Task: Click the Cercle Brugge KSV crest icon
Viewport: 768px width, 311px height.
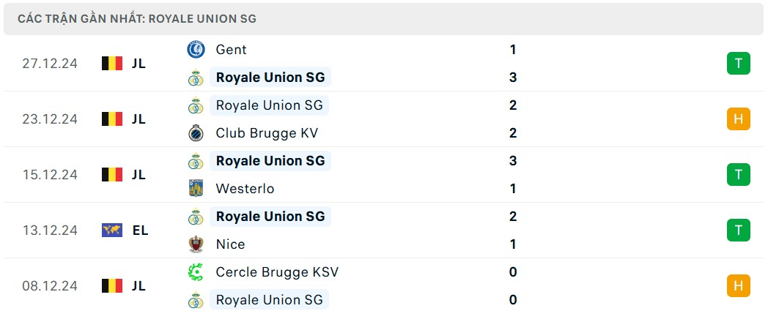Action: click(196, 272)
